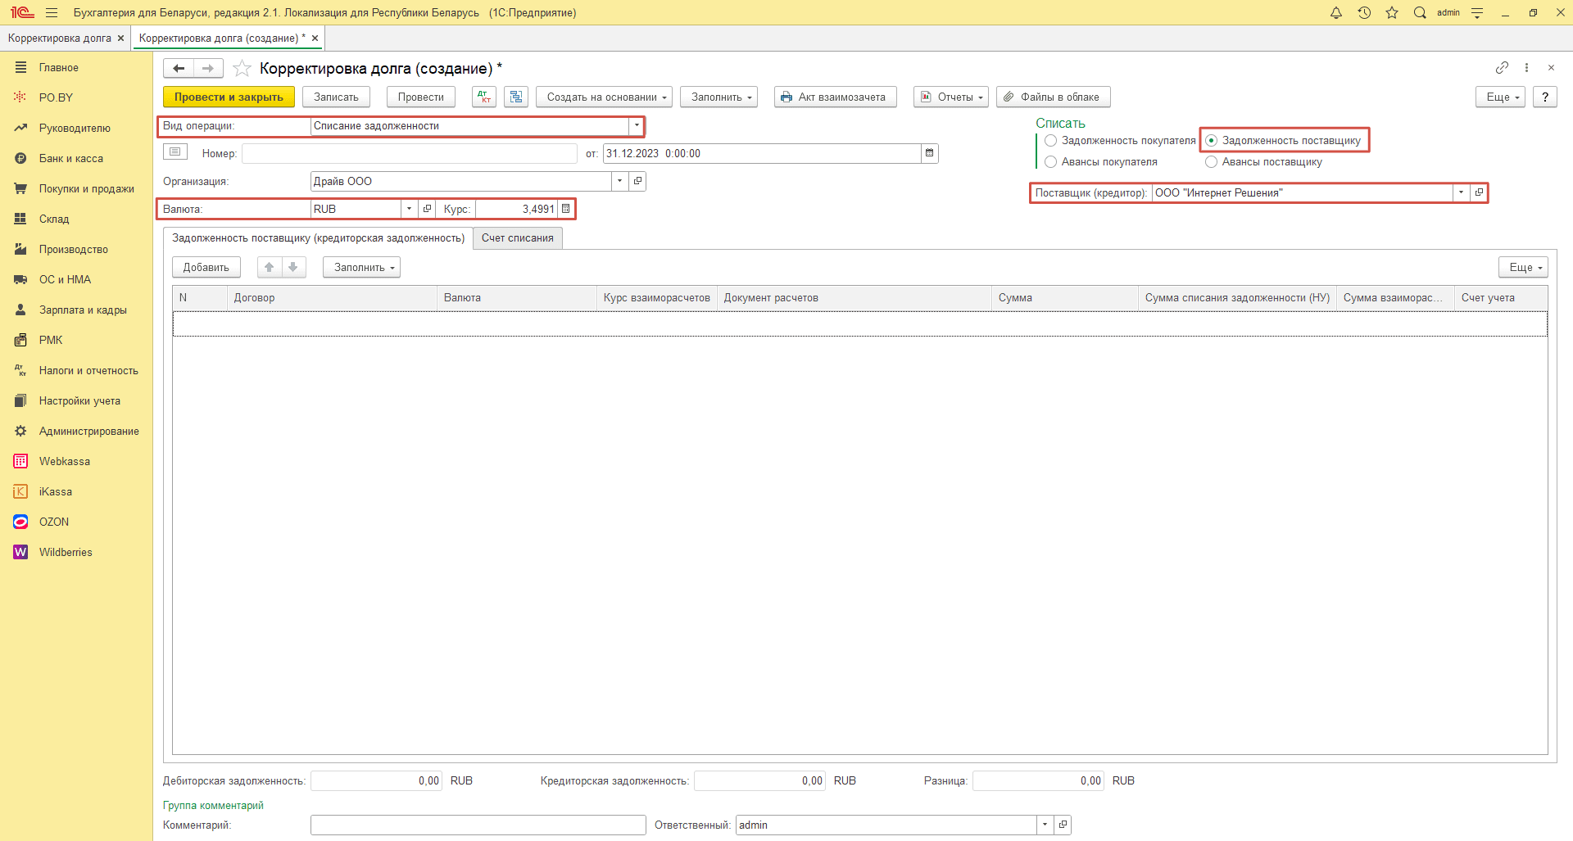The image size is (1573, 841).
Task: Focus the Номер input field
Action: pyautogui.click(x=410, y=153)
